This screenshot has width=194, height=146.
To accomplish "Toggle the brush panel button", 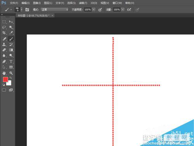I will [27, 10].
